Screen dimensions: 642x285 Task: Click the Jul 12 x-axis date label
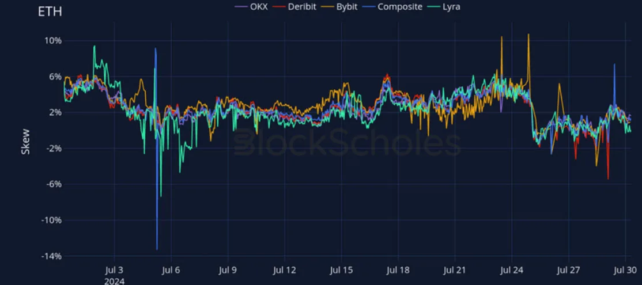[285, 270]
